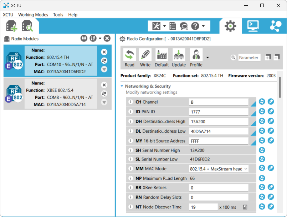Write RN Random Delay Slots value
Viewport: 287px width, 217px height.
tap(271, 197)
